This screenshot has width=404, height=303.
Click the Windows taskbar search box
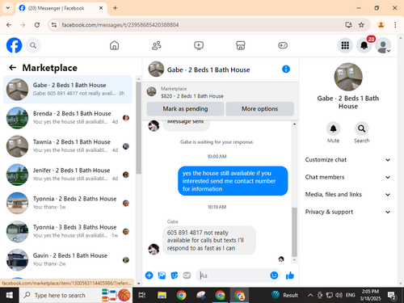click(x=76, y=296)
